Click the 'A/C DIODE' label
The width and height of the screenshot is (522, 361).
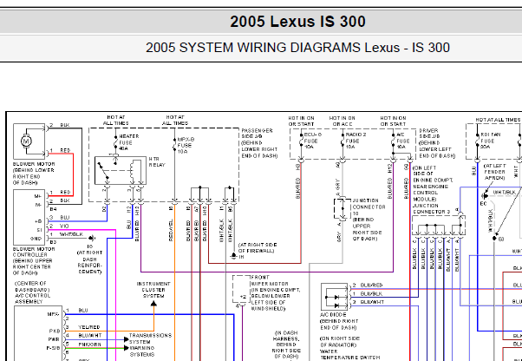click(333, 315)
